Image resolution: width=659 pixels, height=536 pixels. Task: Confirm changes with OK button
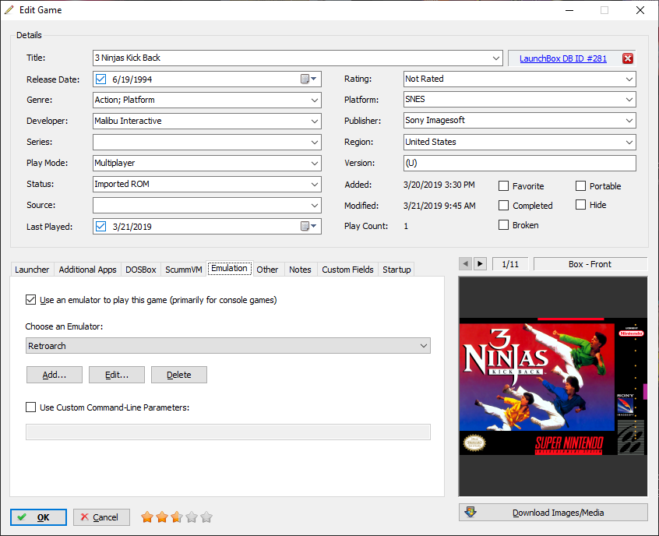[x=38, y=517]
